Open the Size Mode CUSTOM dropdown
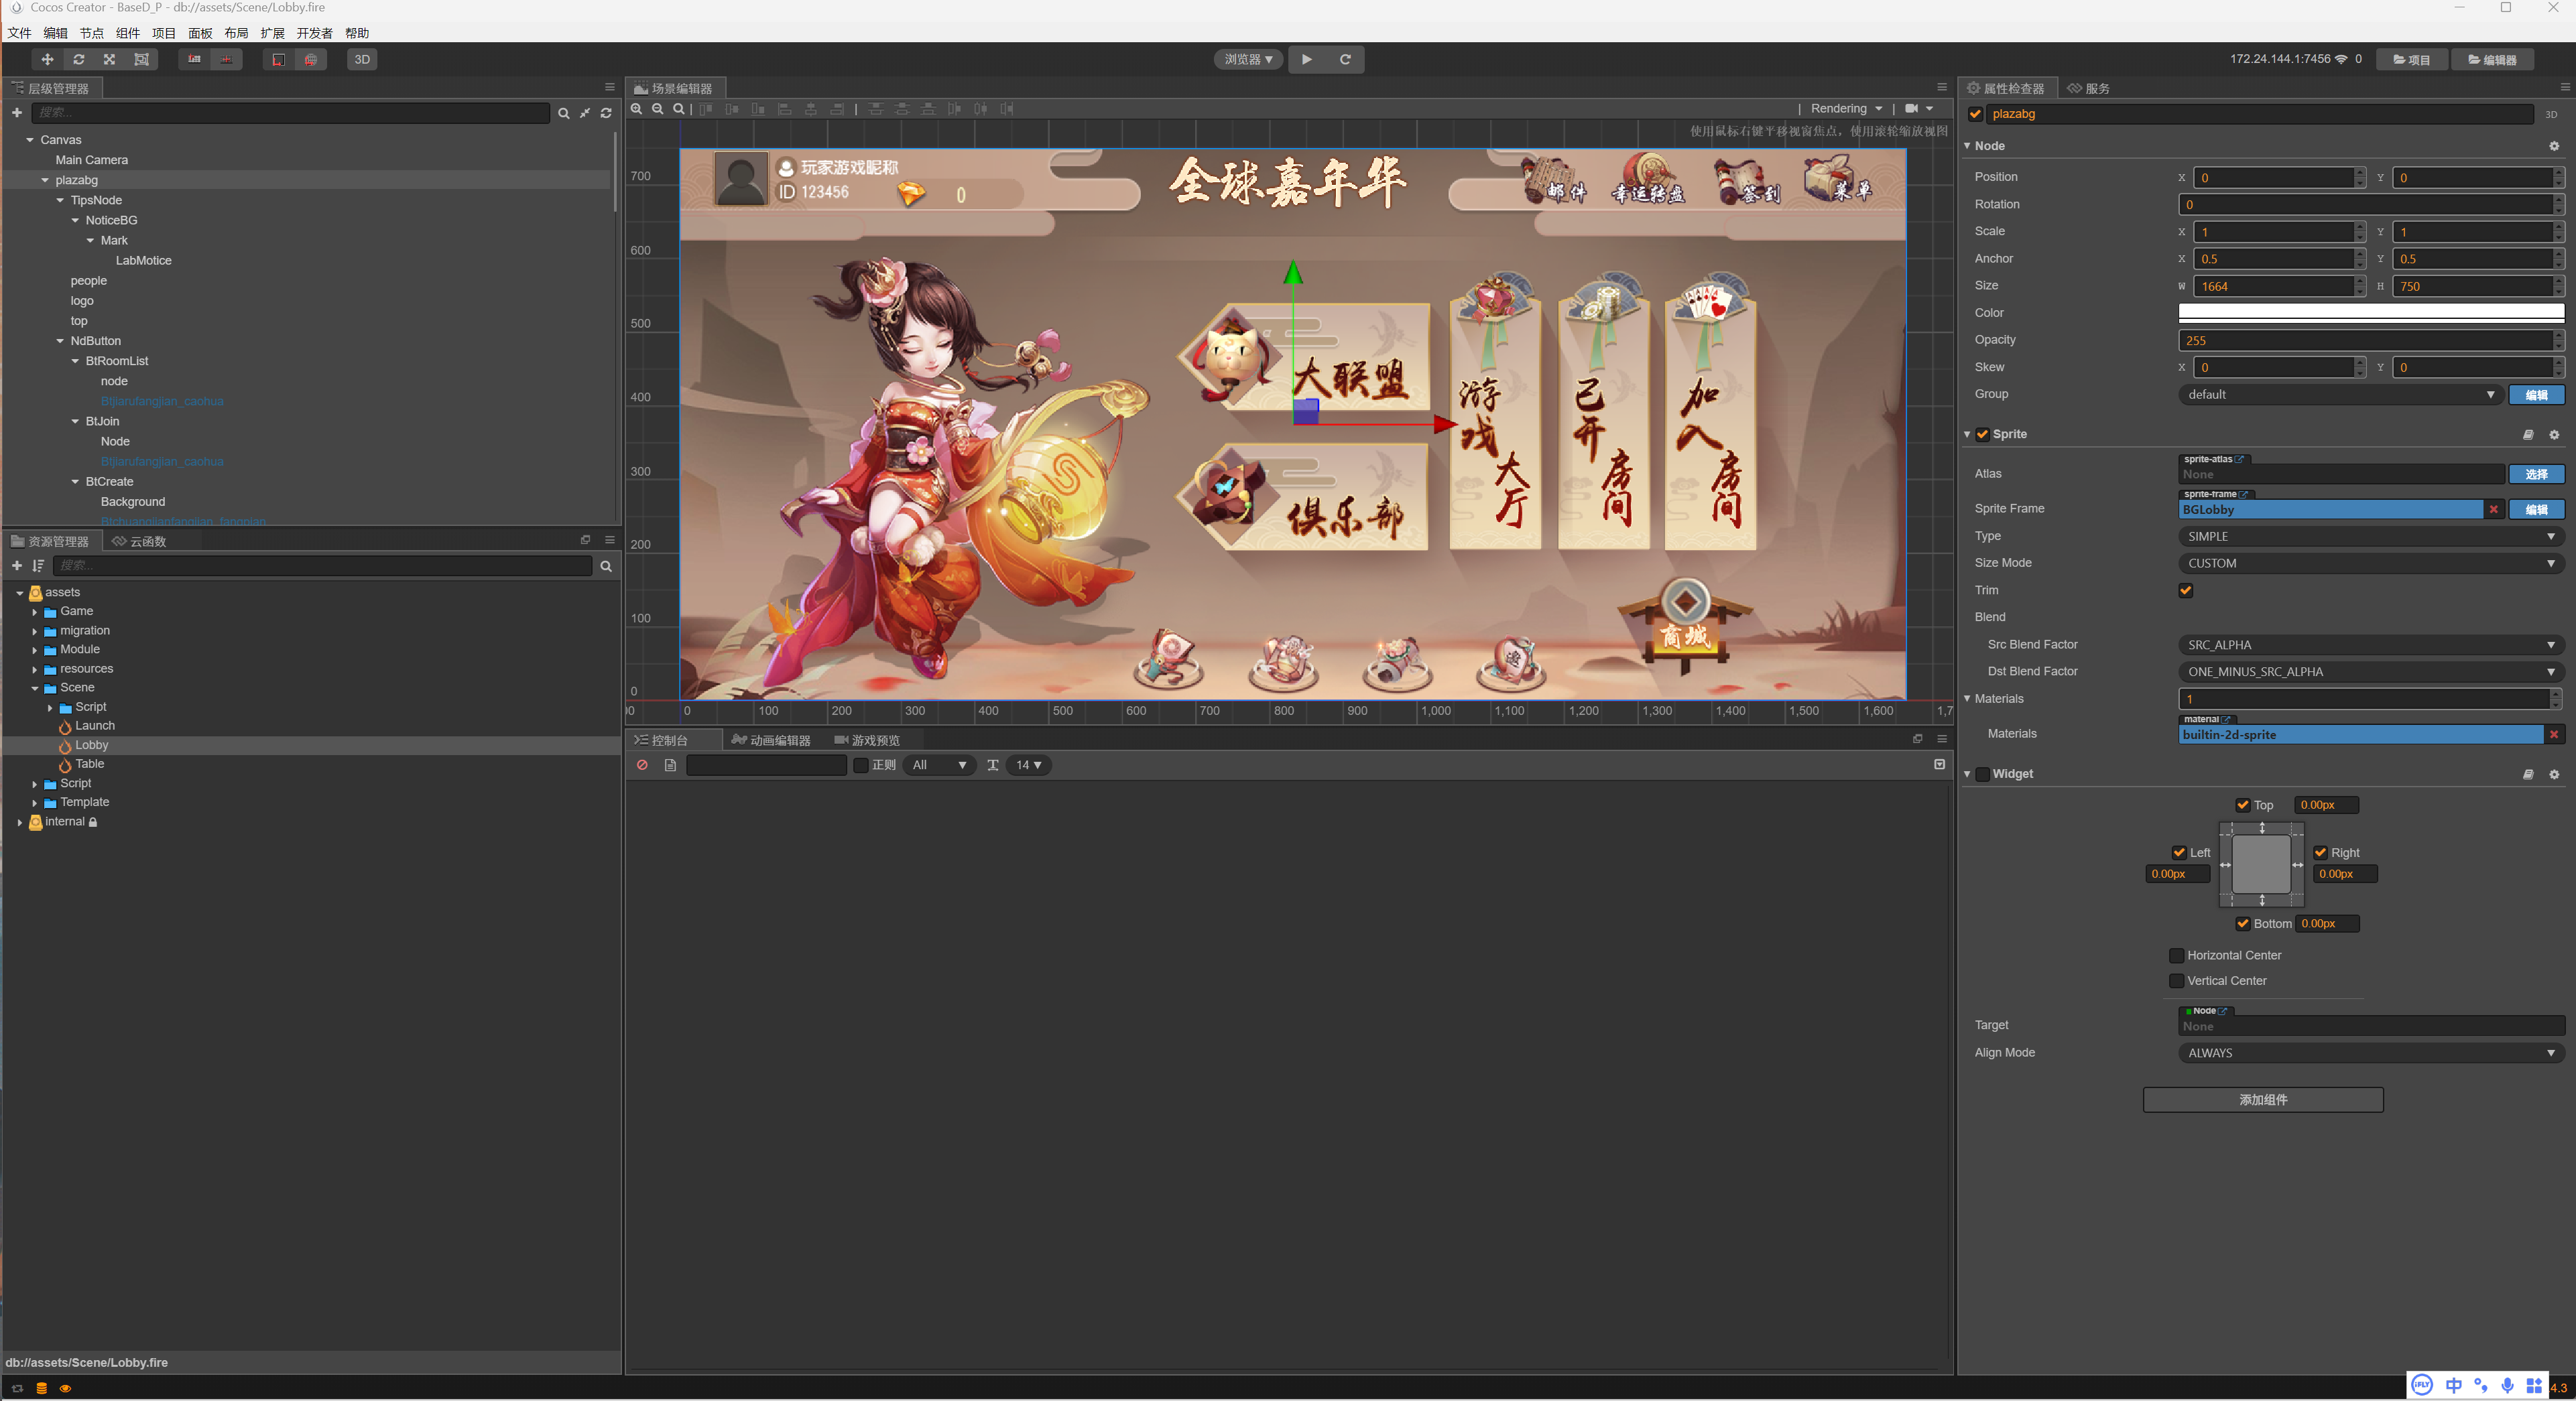 pos(2371,563)
